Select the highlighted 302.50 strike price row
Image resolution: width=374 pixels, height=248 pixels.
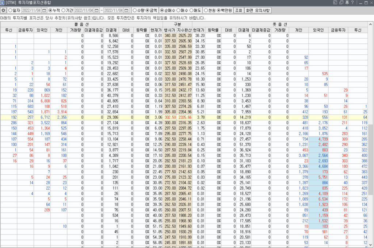pos(170,117)
